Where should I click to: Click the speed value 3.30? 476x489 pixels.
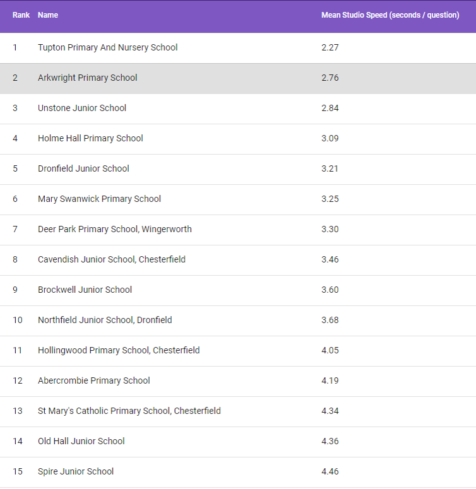click(330, 229)
